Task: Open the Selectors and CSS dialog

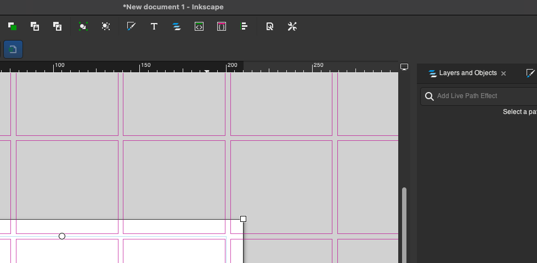Action: 222,26
